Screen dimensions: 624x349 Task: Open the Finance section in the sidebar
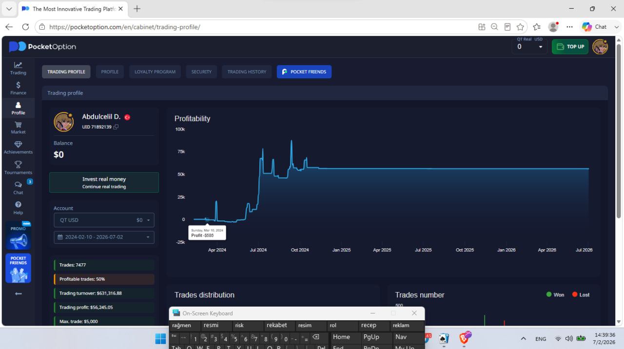(18, 88)
